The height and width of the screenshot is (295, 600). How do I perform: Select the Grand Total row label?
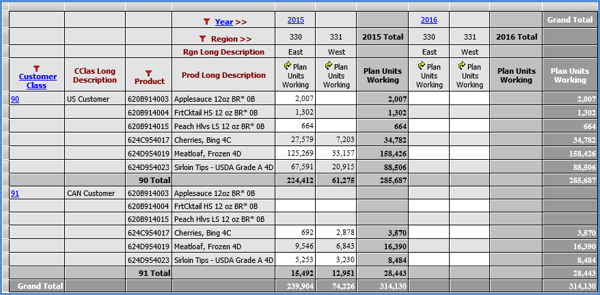(x=37, y=285)
